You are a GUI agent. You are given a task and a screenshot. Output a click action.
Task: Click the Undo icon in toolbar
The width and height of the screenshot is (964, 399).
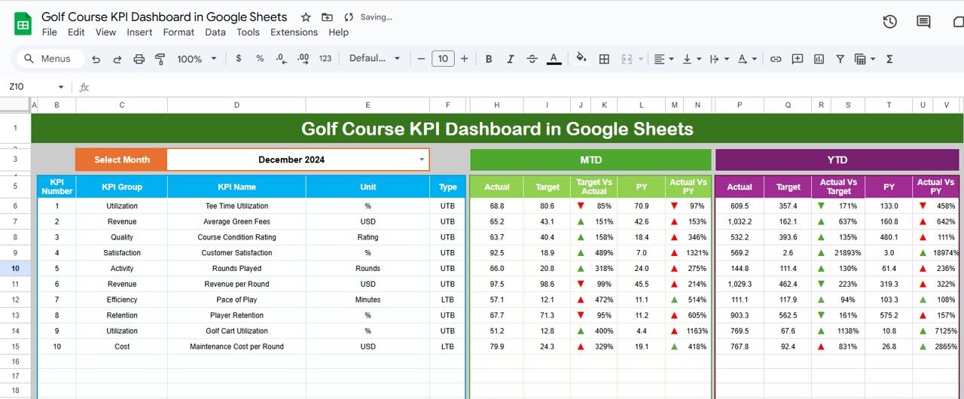pos(96,59)
